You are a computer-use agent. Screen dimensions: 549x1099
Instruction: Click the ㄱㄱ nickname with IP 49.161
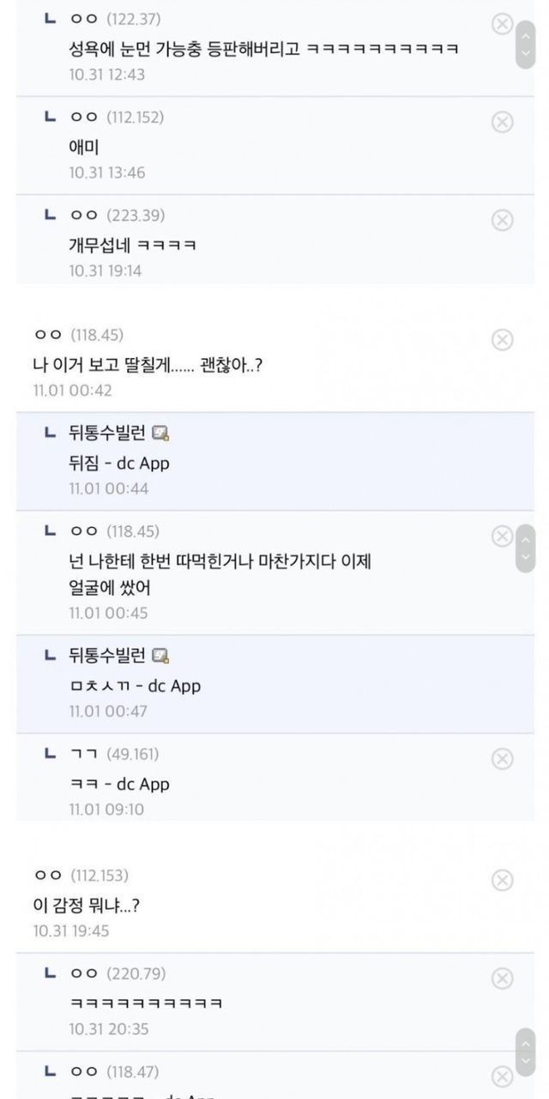[x=83, y=754]
